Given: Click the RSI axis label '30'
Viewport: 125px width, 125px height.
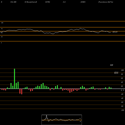Looking at the screenshot, I should 2,37.
